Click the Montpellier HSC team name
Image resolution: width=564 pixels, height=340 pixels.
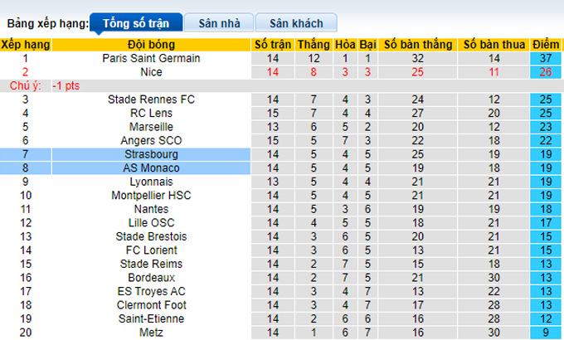[152, 195]
